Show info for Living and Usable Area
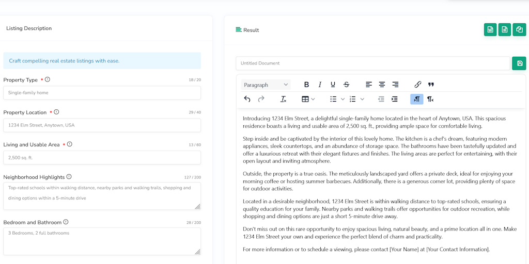The image size is (529, 264). point(70,144)
